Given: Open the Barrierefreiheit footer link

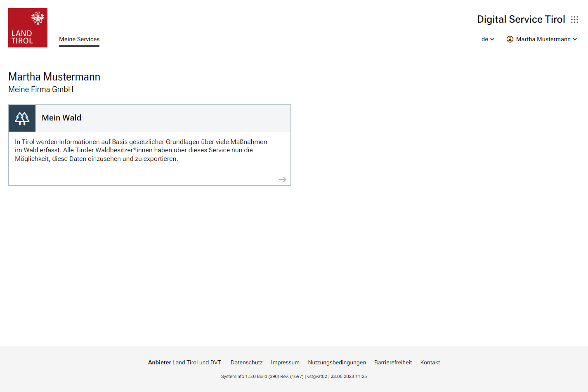Looking at the screenshot, I should pos(393,363).
